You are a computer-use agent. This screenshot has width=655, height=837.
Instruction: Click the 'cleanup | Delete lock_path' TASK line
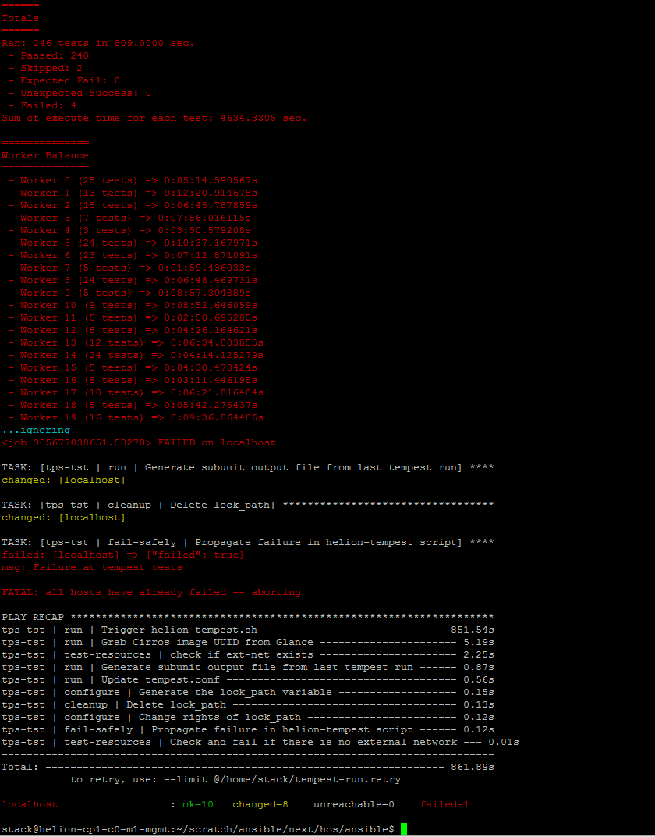tap(247, 505)
